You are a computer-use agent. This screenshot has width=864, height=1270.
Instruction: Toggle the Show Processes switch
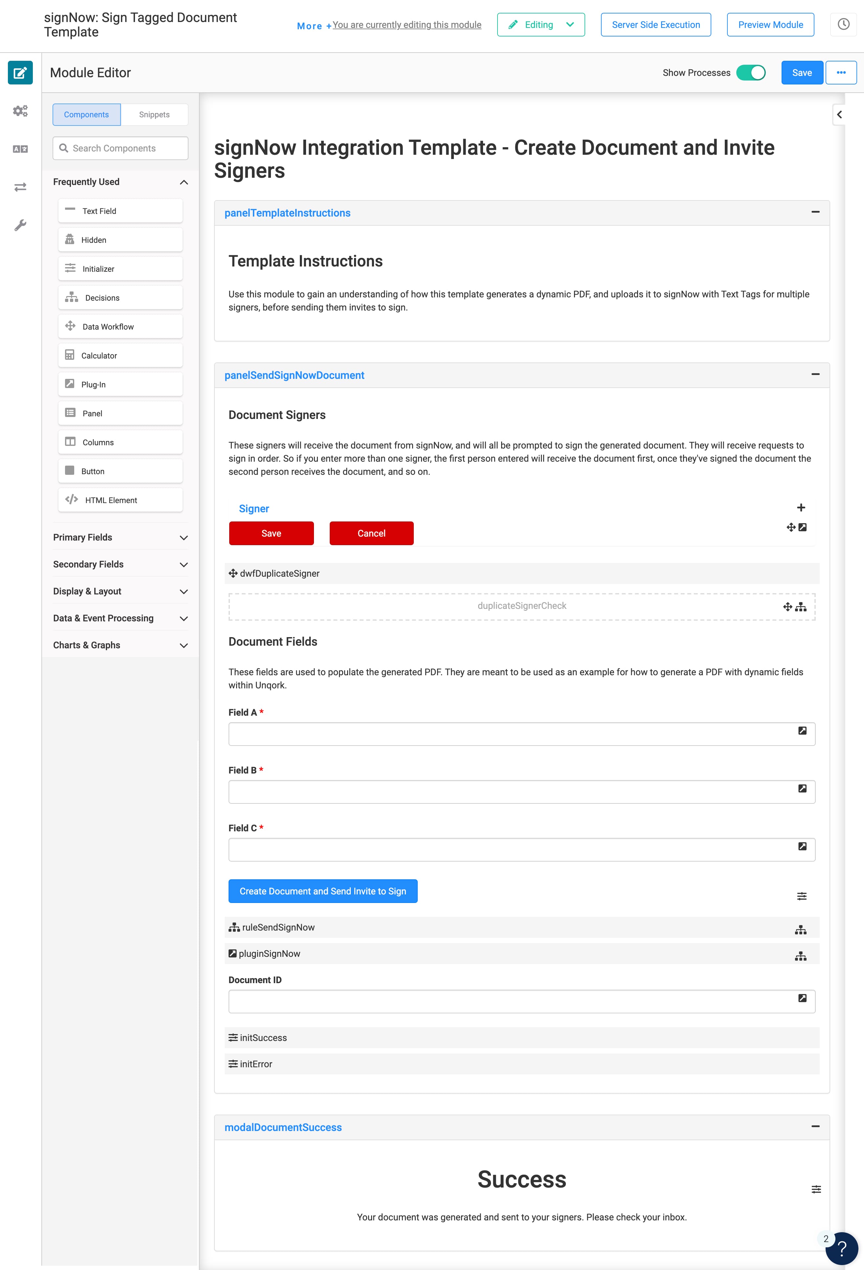[x=750, y=73]
